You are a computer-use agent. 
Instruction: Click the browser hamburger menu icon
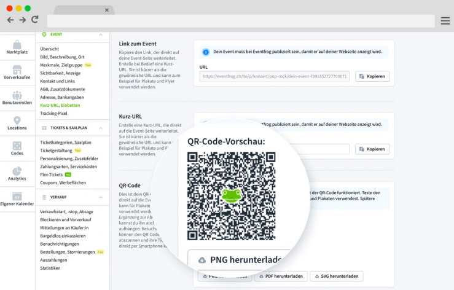[x=445, y=20]
